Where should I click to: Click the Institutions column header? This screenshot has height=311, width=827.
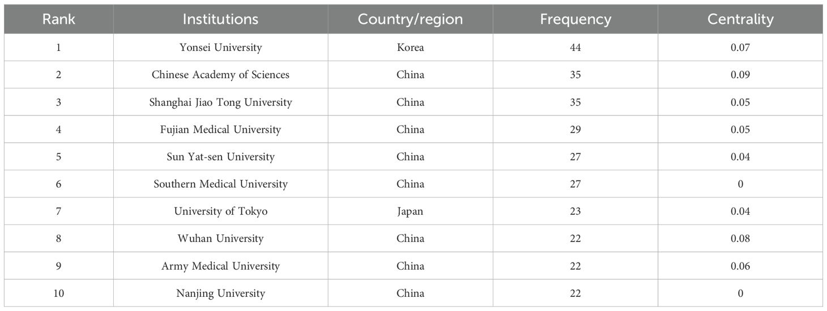tap(220, 19)
